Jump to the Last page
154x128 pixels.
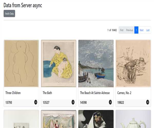click(x=148, y=30)
